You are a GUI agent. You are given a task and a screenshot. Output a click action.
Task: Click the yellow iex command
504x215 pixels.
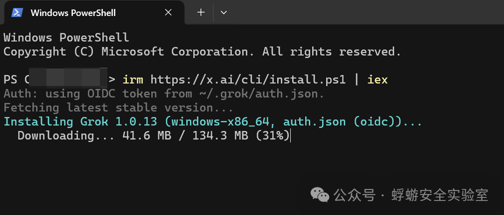(377, 79)
